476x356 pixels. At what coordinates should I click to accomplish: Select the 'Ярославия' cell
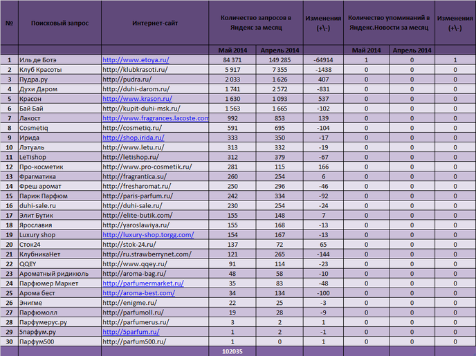[59, 225]
